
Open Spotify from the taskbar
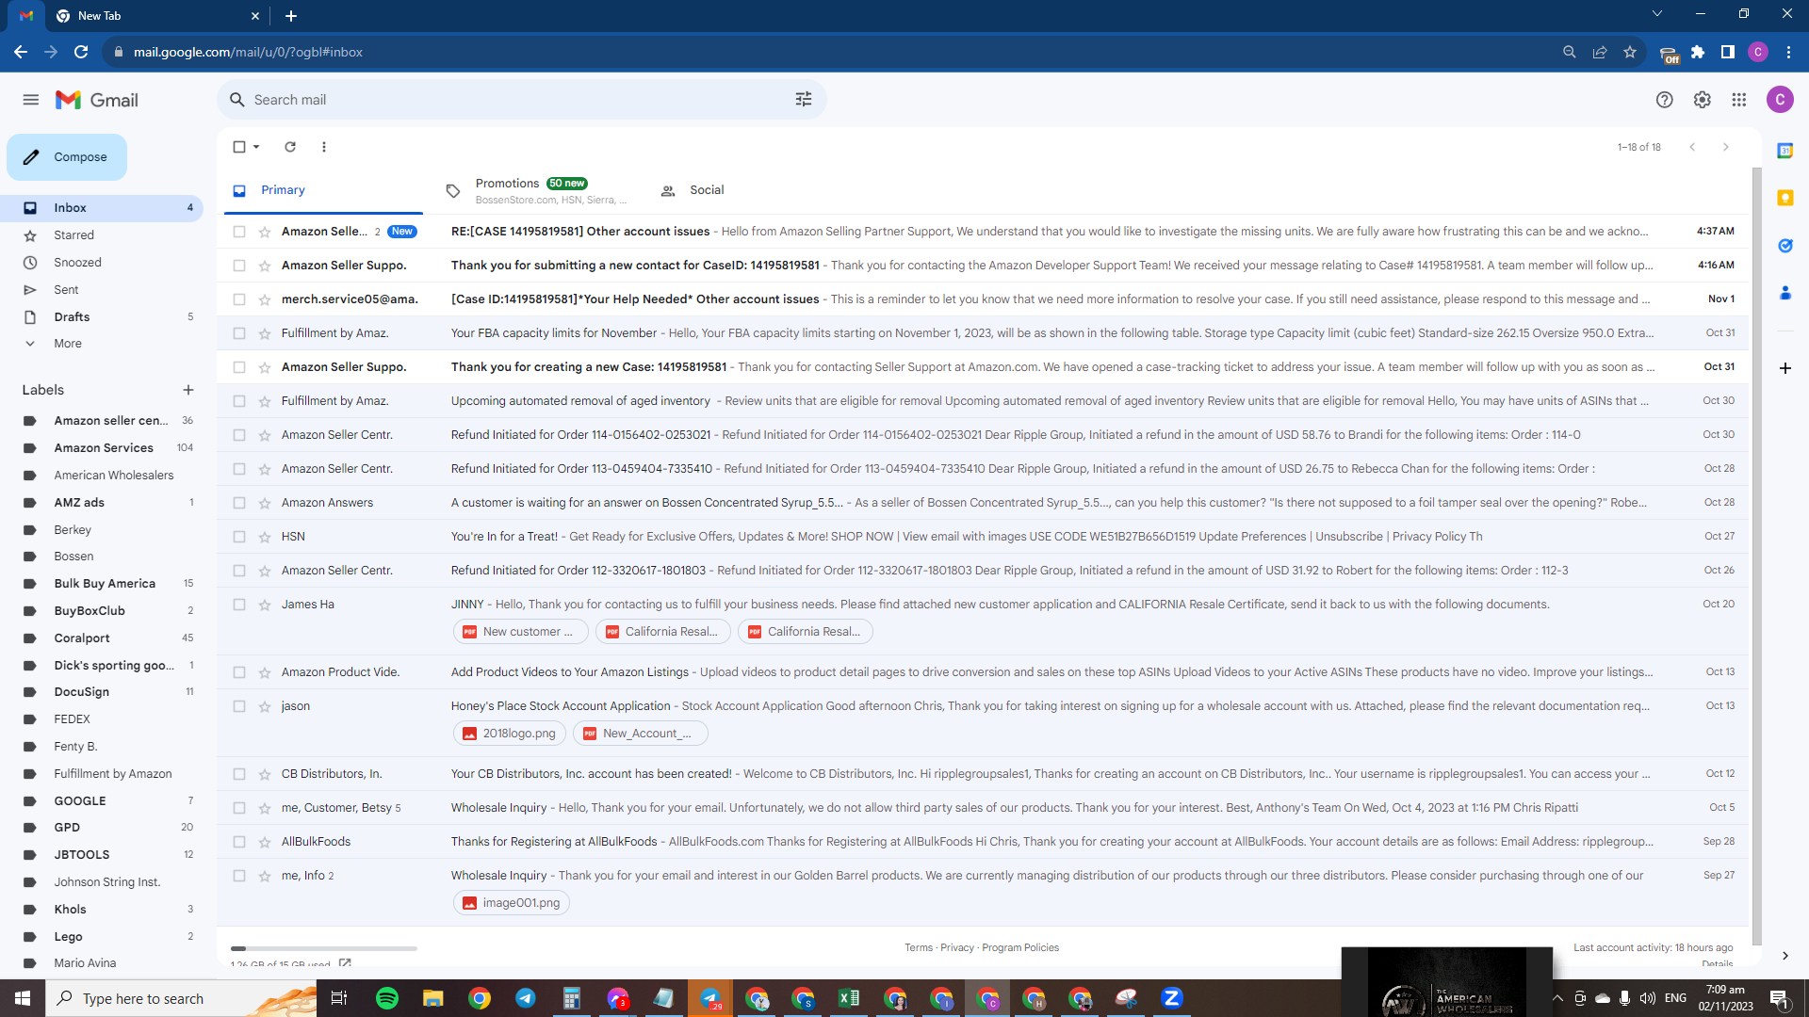pyautogui.click(x=387, y=998)
